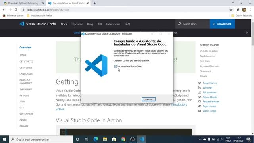This screenshot has width=254, height=143.
Task: Open the browser extensions puzzle icon
Action: tap(238, 10)
